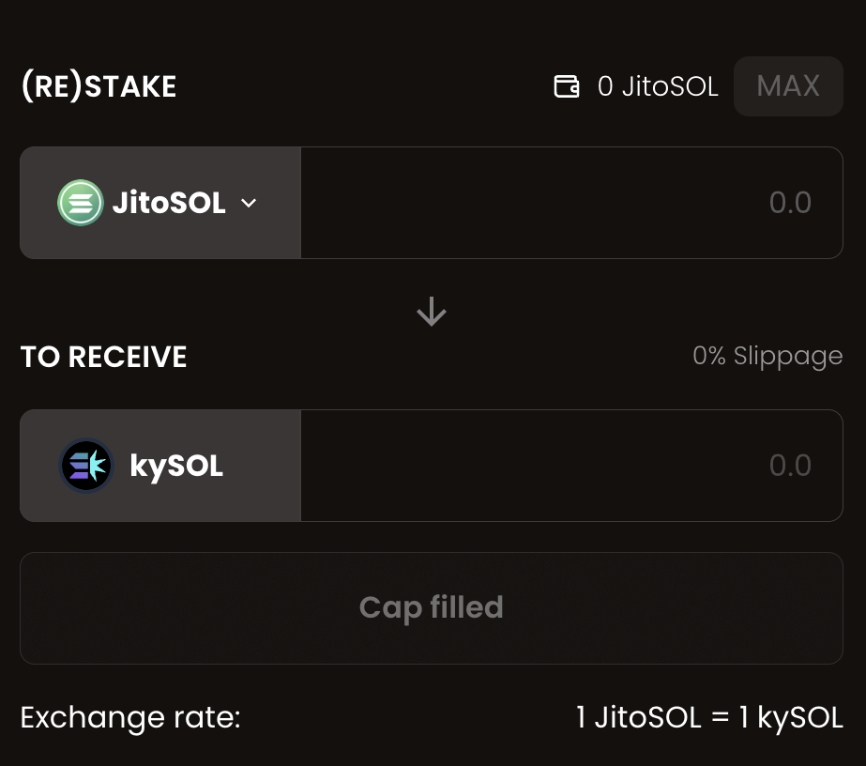Expand the JitoSOL token chevron
The image size is (866, 766).
pos(249,203)
